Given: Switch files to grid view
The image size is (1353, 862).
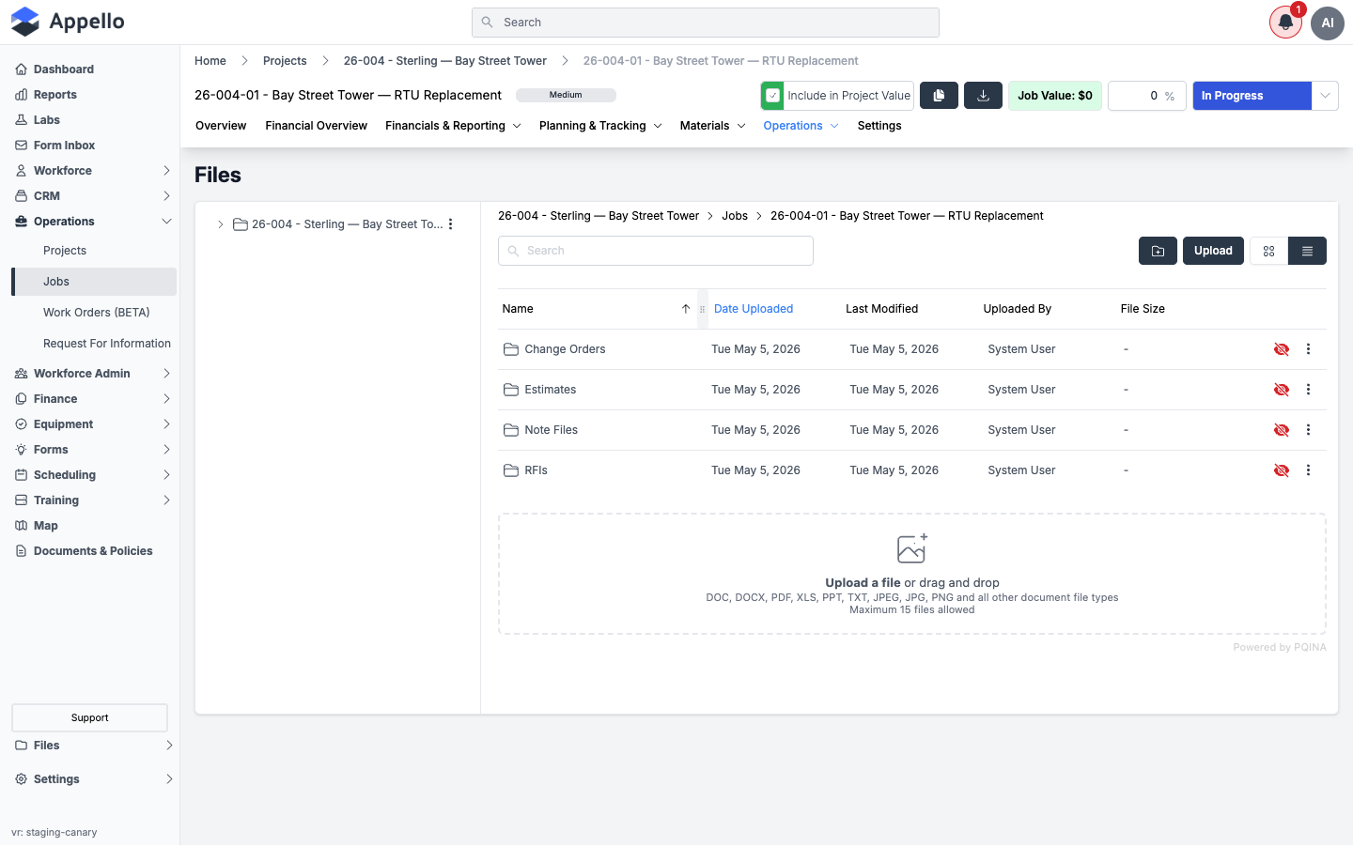Looking at the screenshot, I should [x=1269, y=251].
